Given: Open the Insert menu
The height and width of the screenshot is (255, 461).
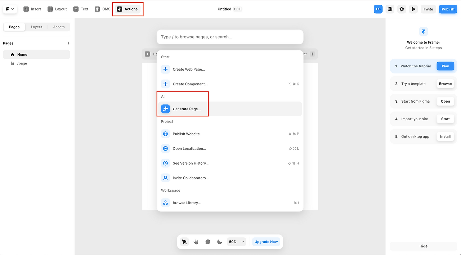Looking at the screenshot, I should coord(32,9).
